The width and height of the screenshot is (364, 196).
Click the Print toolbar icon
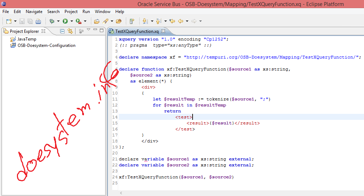tap(38, 22)
